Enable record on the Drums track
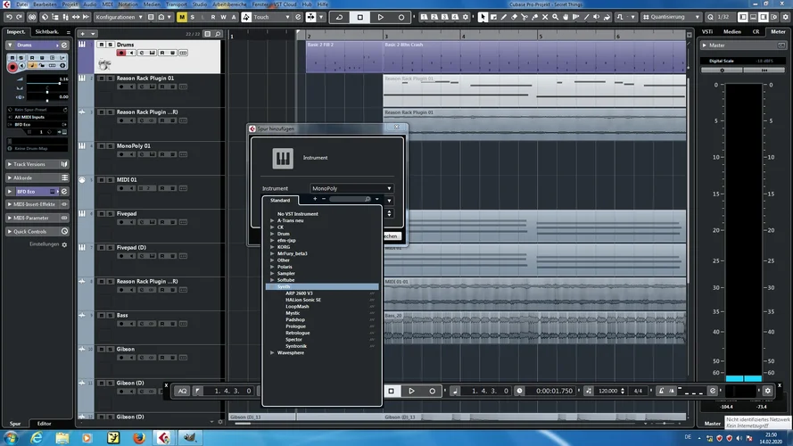The height and width of the screenshot is (446, 793). coord(121,54)
